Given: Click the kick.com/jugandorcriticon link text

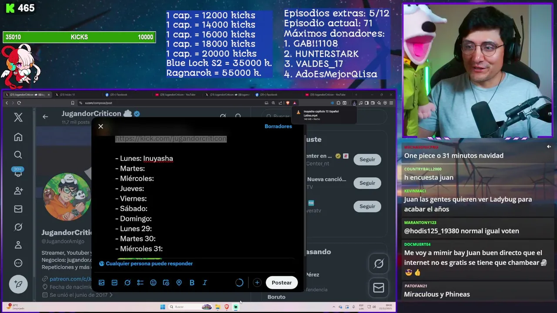Looking at the screenshot, I should [x=171, y=139].
